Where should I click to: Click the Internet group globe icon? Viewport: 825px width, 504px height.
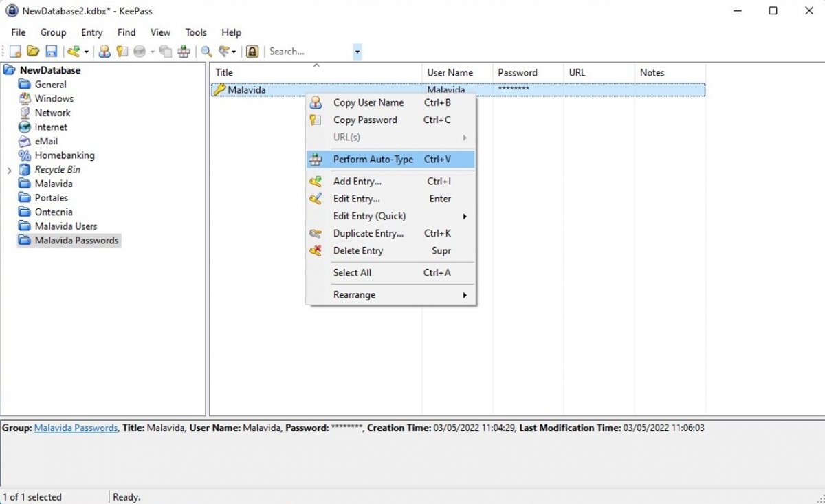coord(25,127)
